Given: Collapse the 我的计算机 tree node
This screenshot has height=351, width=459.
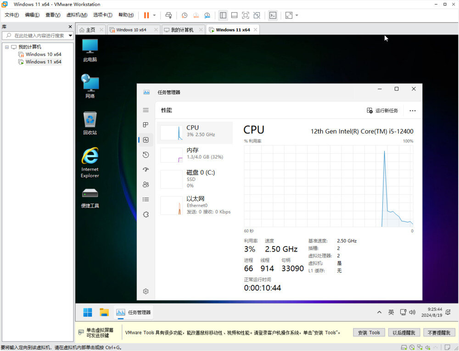Looking at the screenshot, I should [6, 47].
